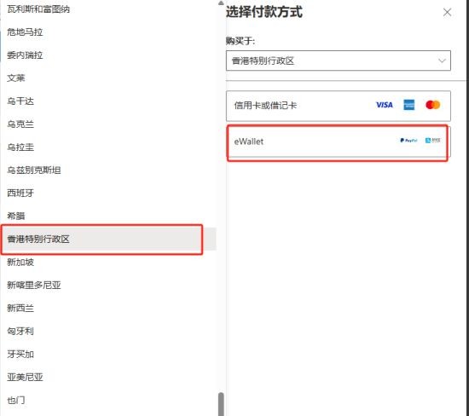Close the payment method dialog

(x=447, y=12)
